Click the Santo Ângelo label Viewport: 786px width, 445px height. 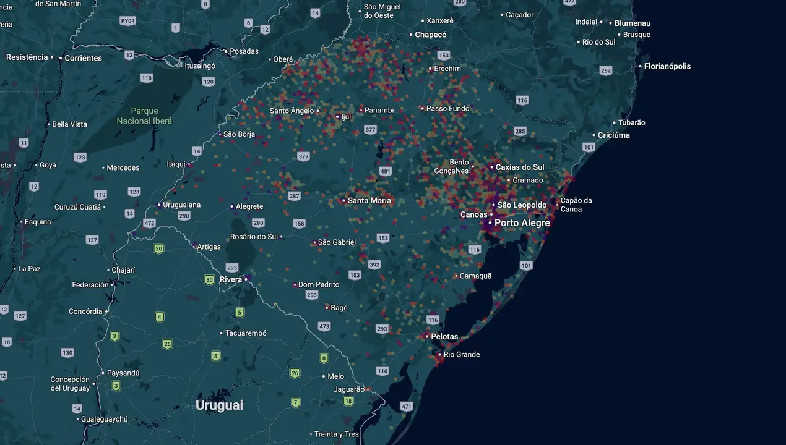(292, 111)
